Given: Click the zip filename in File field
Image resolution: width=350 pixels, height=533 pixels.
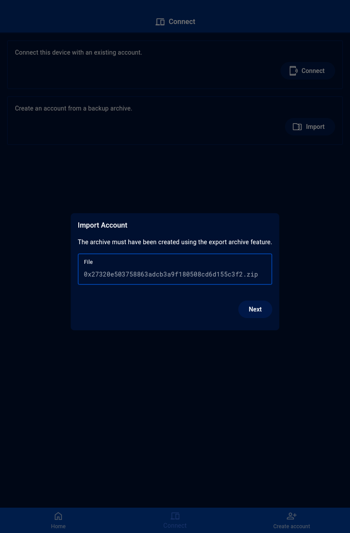Looking at the screenshot, I should click(171, 274).
